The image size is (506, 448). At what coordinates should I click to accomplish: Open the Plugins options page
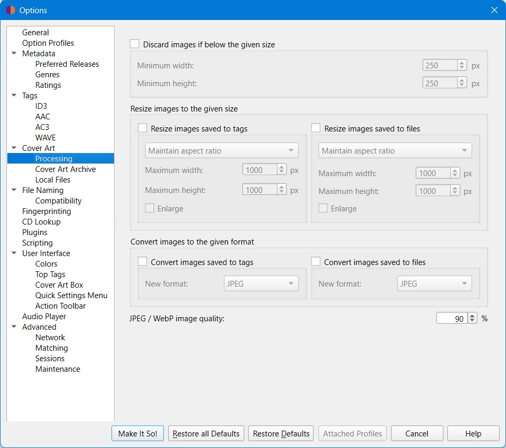tap(35, 232)
